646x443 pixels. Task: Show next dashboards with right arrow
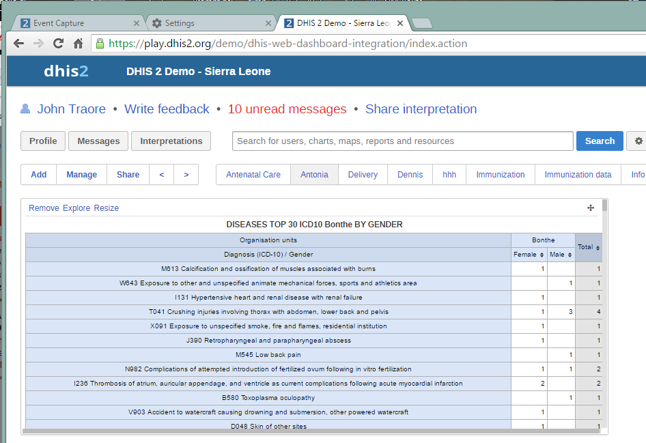coord(186,175)
